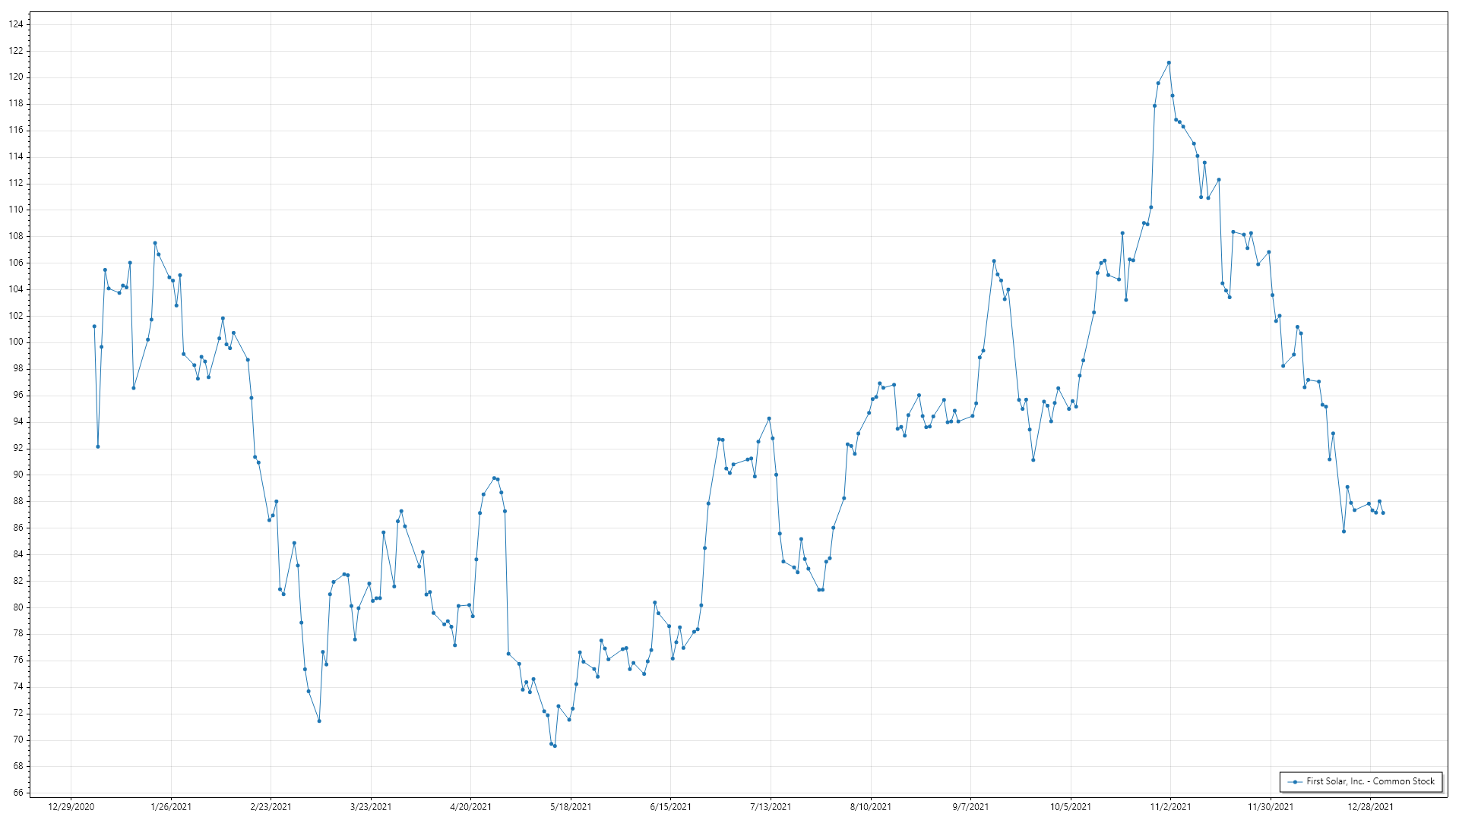Click the last data point of series

(1383, 513)
